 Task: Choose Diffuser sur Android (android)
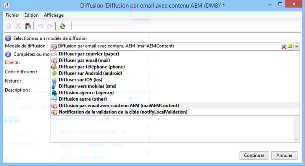(175, 73)
